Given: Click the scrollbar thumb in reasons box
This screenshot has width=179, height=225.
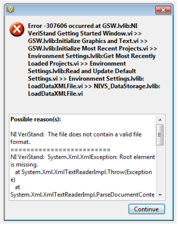Looking at the screenshot, I should tap(160, 135).
